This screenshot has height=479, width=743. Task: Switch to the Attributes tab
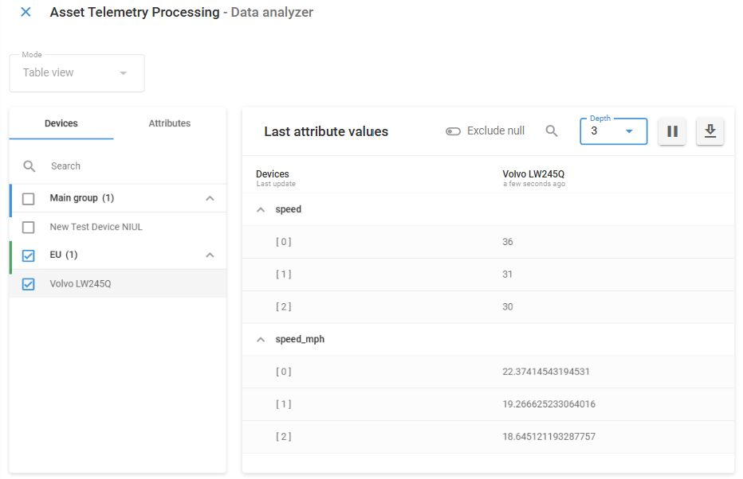click(x=169, y=123)
